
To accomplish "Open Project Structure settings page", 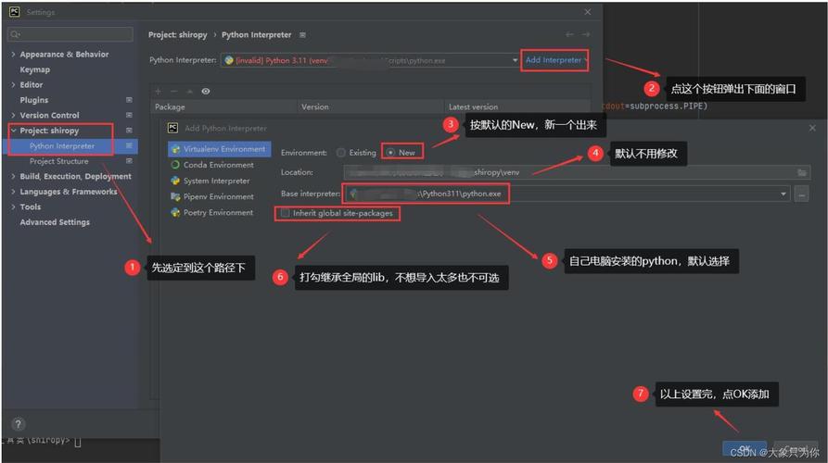I will click(x=59, y=161).
